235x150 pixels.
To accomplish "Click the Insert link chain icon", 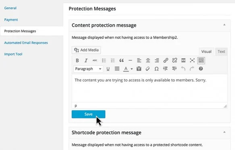I will click(x=166, y=60).
